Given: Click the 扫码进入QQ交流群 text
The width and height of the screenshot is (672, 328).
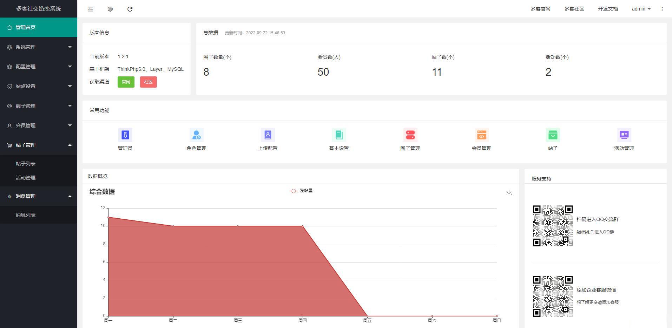Looking at the screenshot, I should tap(598, 219).
